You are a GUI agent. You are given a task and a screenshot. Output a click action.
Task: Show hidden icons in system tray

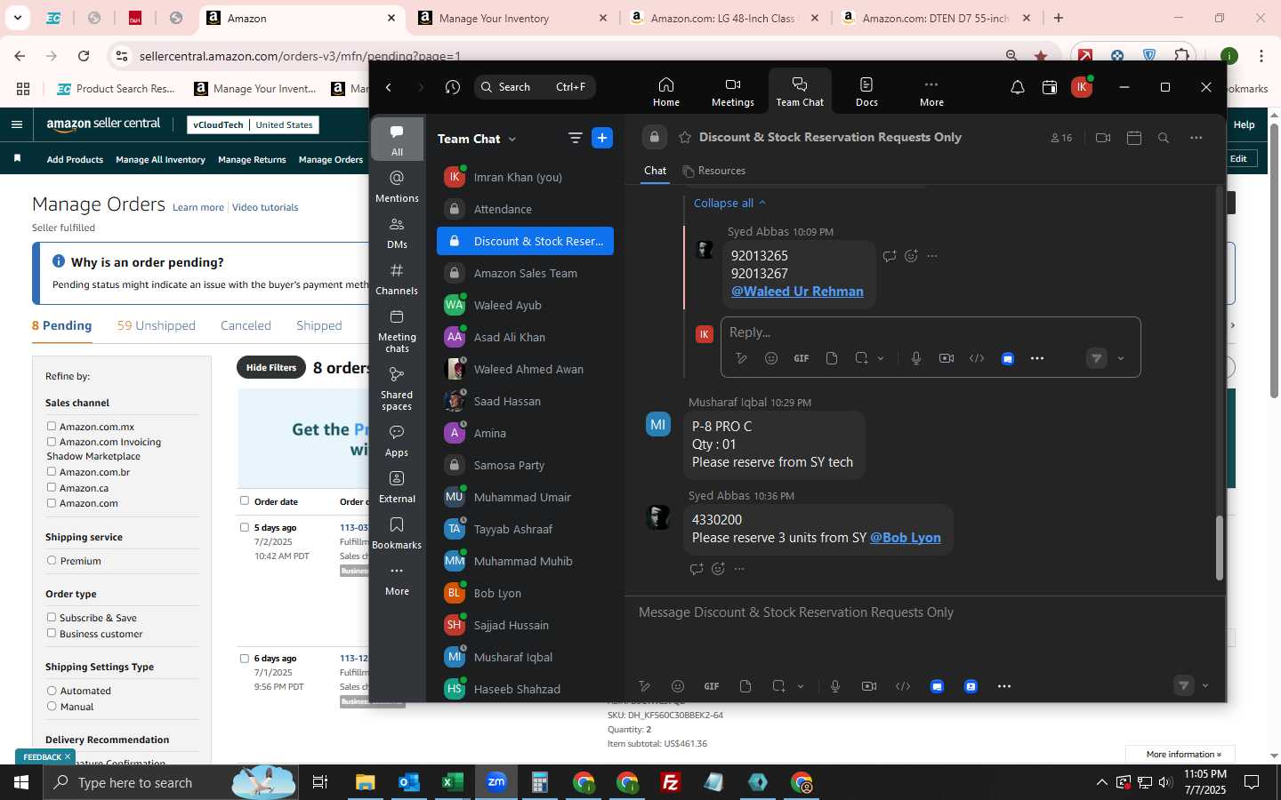point(1101,782)
